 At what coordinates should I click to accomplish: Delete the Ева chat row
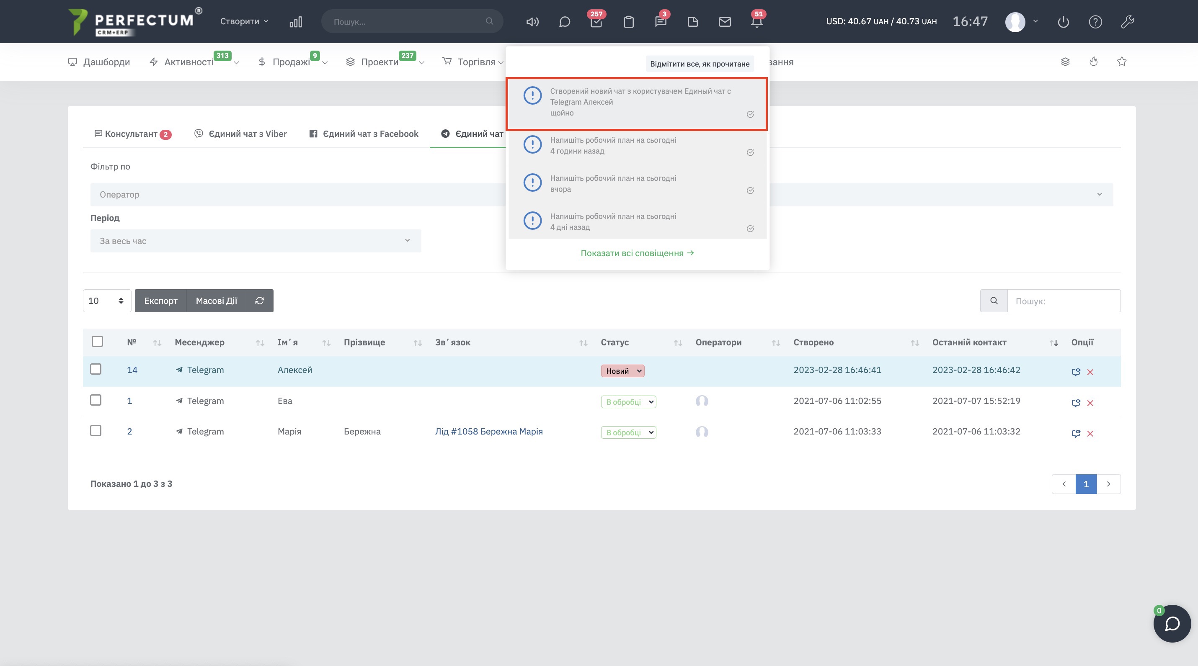pyautogui.click(x=1090, y=403)
